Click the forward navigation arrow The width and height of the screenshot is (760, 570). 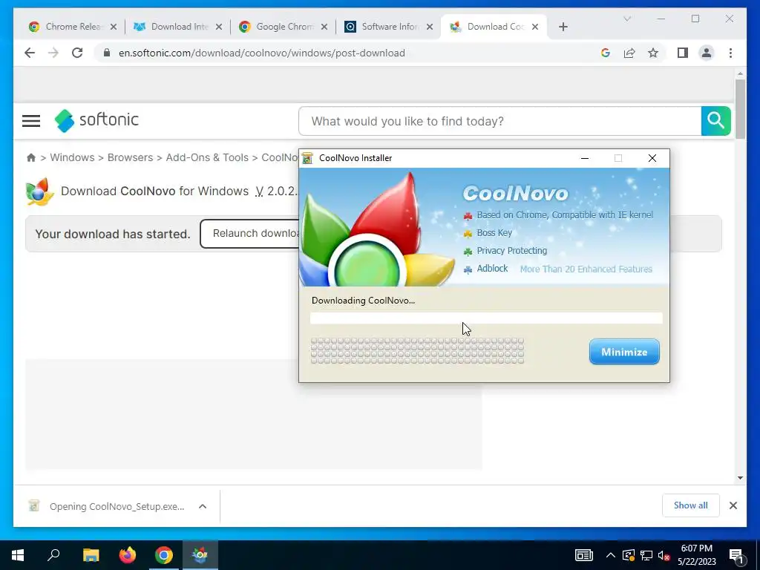(53, 53)
